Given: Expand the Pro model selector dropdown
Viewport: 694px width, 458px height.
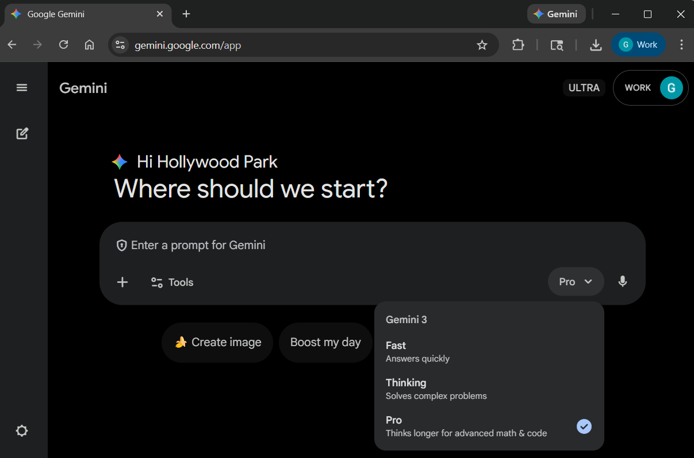Looking at the screenshot, I should coord(576,282).
